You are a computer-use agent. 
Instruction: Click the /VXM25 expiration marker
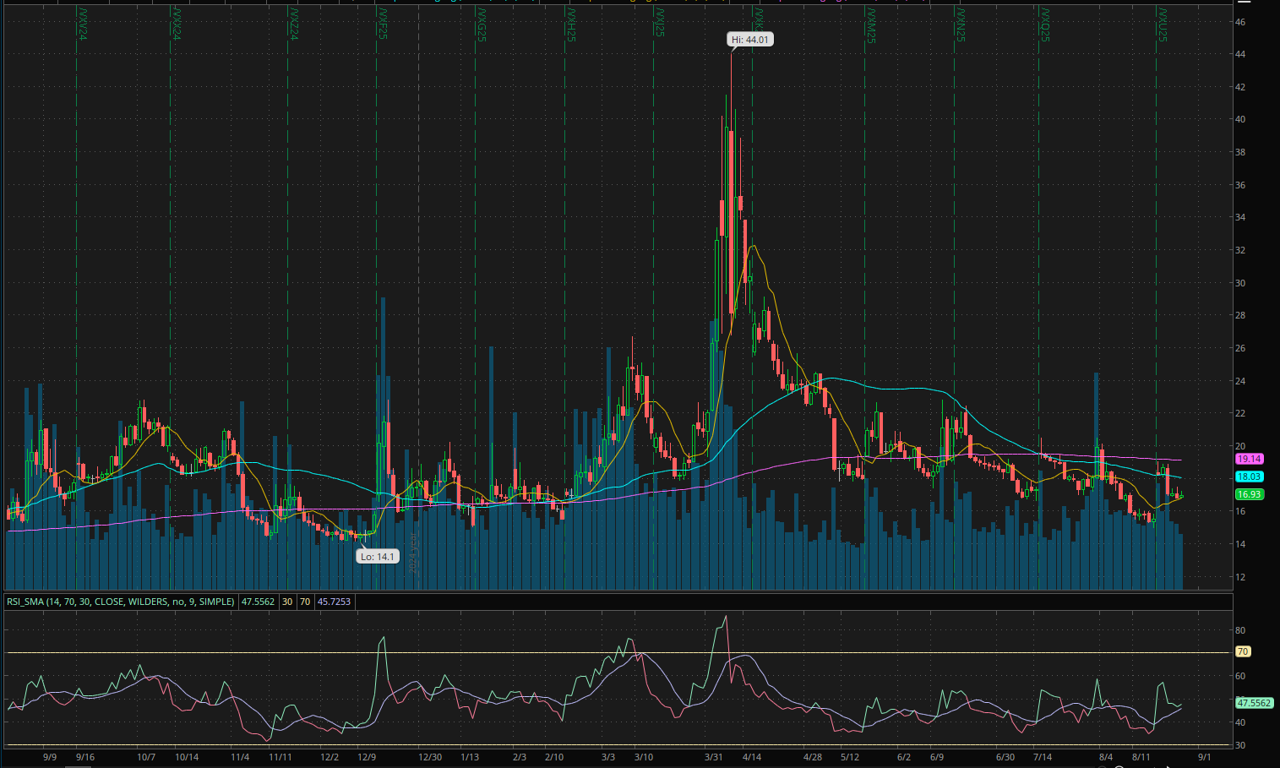pyautogui.click(x=870, y=24)
